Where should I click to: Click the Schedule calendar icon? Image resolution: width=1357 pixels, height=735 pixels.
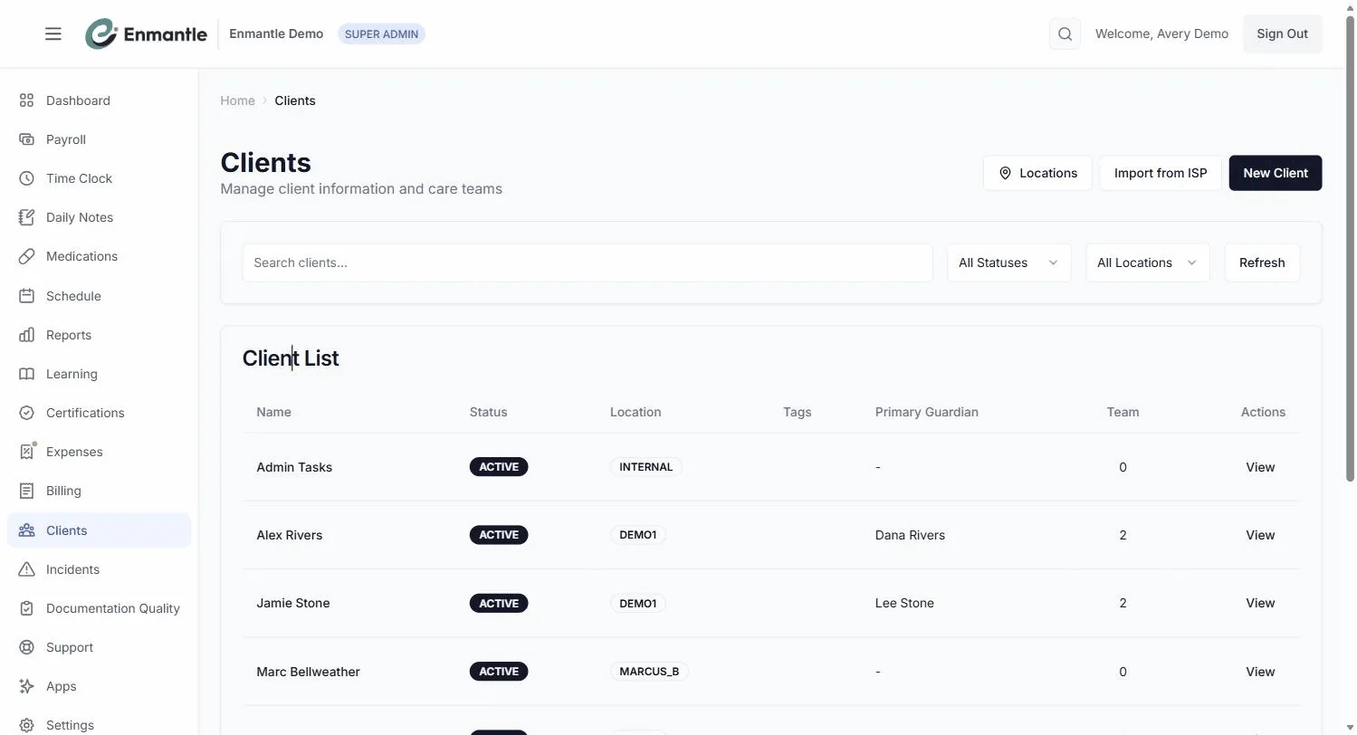point(26,296)
